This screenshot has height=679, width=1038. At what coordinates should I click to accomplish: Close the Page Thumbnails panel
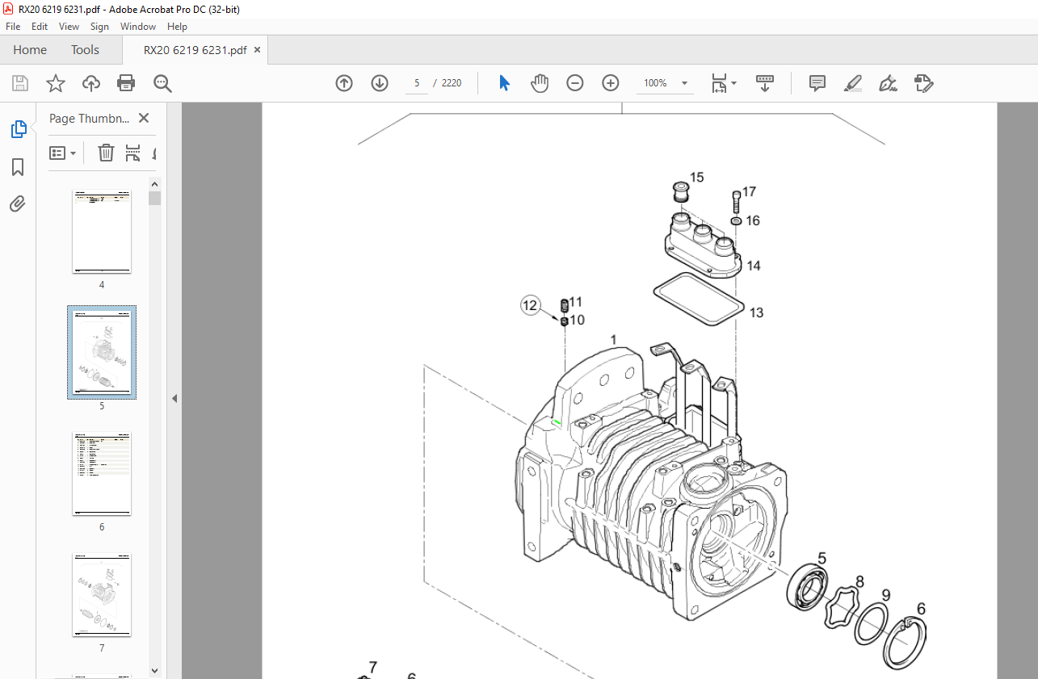pyautogui.click(x=144, y=118)
